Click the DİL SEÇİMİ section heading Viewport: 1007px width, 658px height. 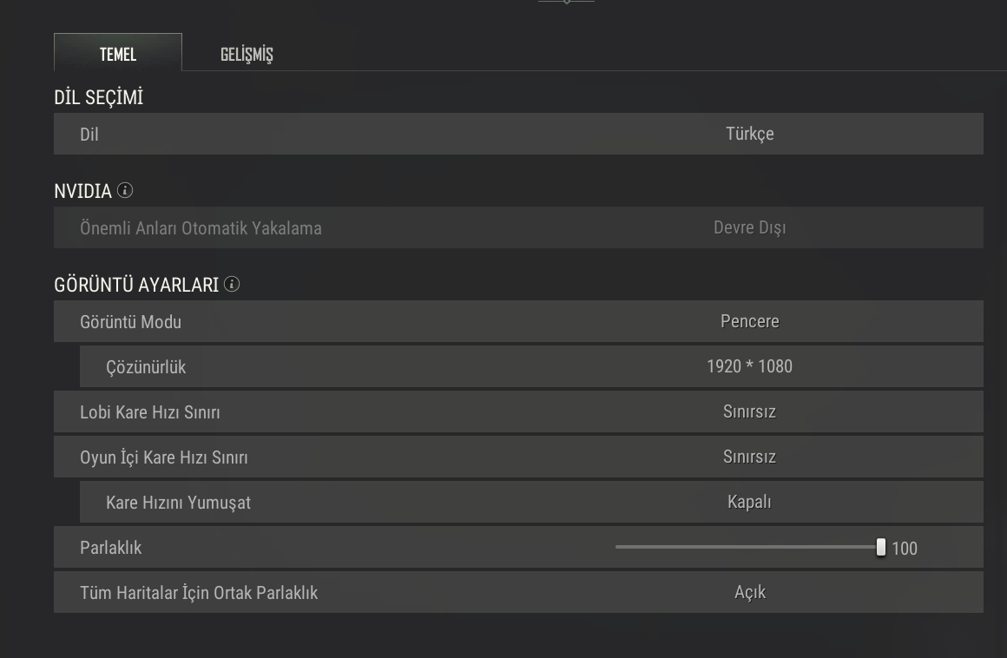pyautogui.click(x=98, y=97)
